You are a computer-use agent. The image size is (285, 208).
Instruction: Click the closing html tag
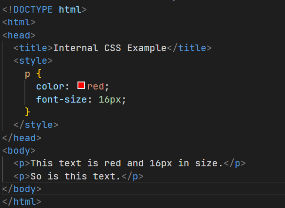22,202
